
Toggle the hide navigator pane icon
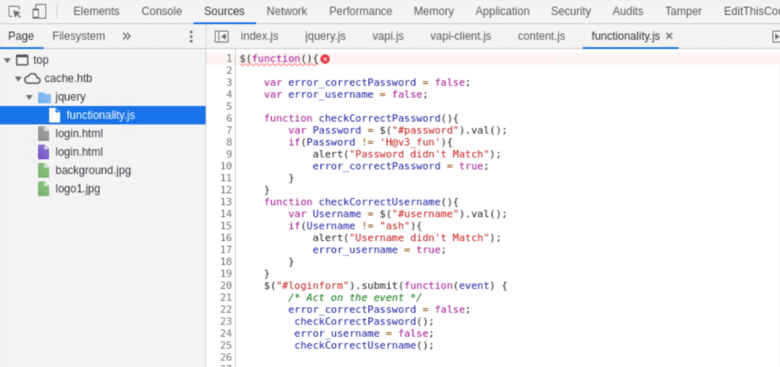221,37
